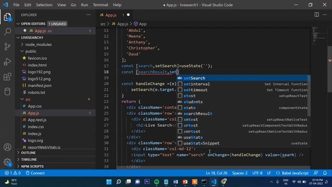Click Ln 18, Col 26 status item
This screenshot has height=187, width=332.
(x=217, y=173)
